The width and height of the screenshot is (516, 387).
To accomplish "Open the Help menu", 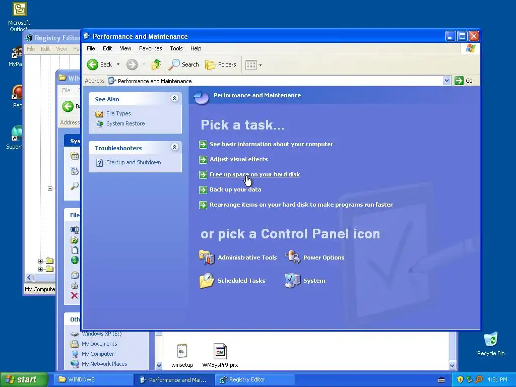I will click(x=196, y=48).
